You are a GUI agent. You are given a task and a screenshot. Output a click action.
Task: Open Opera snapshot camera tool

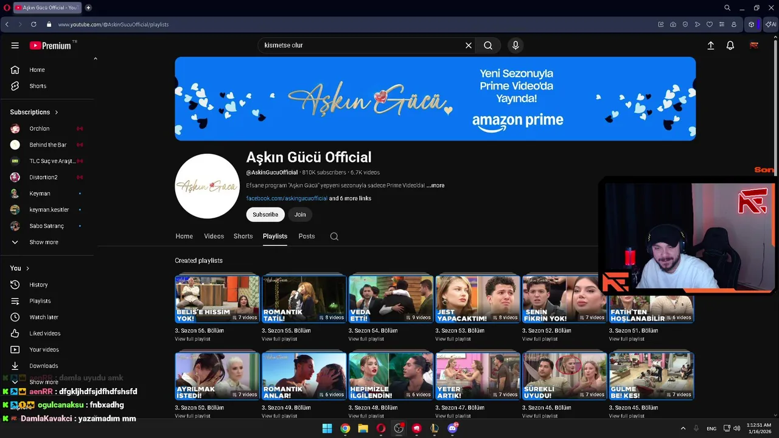click(673, 24)
